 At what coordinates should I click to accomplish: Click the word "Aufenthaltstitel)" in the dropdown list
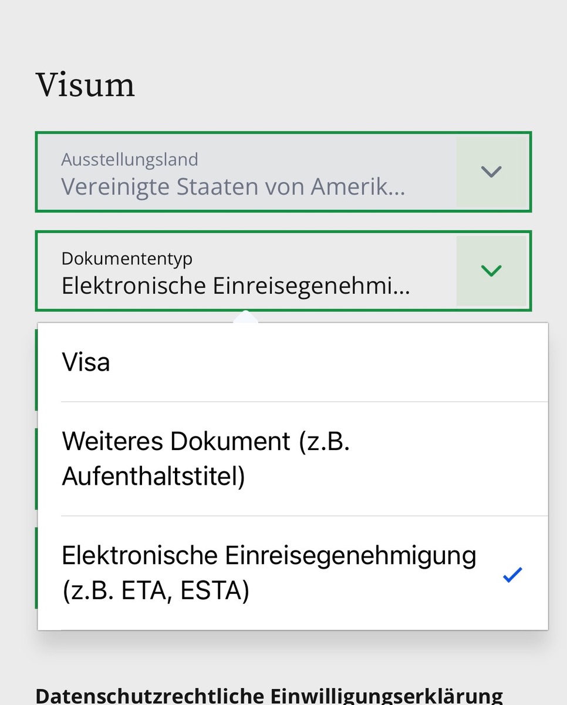tap(153, 477)
